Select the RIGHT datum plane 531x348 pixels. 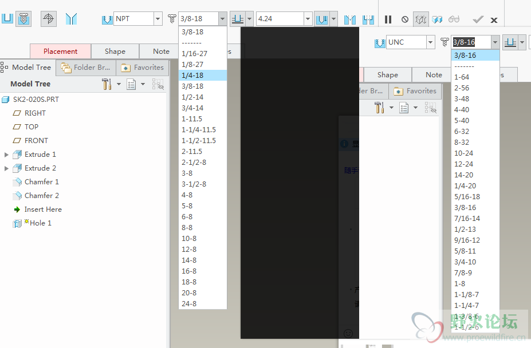35,113
